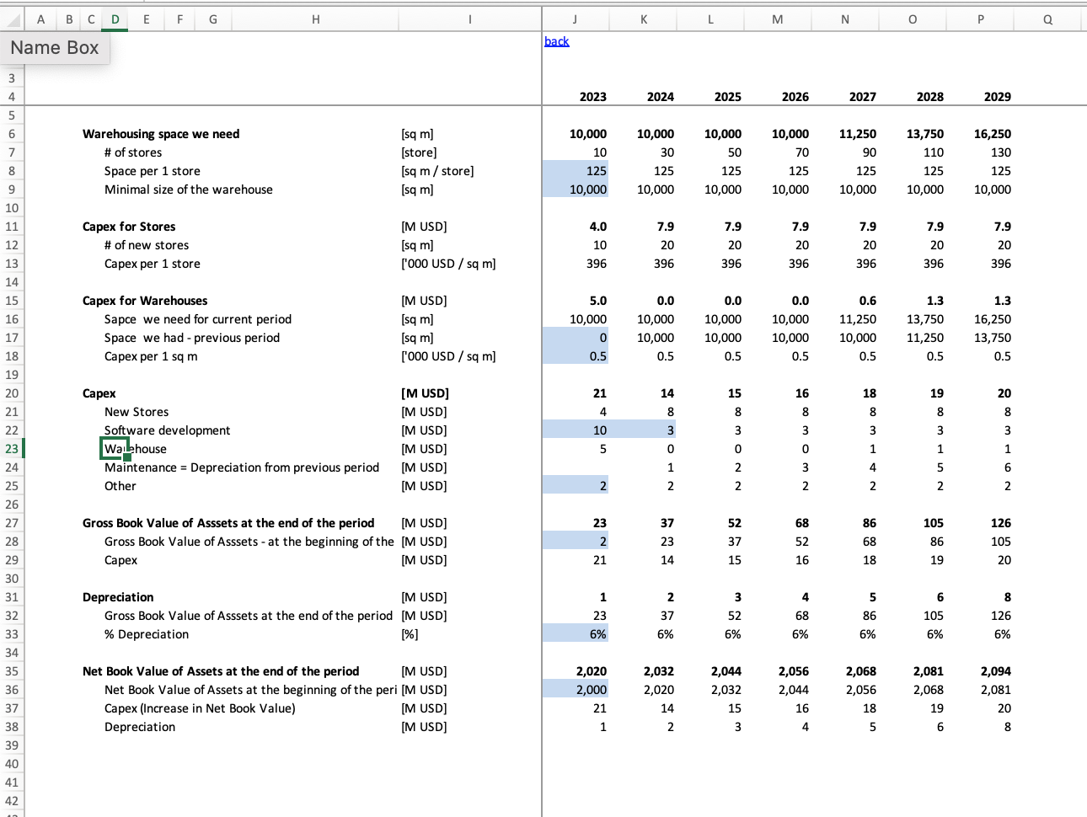This screenshot has width=1087, height=817.
Task: Select column H header
Action: coord(315,19)
